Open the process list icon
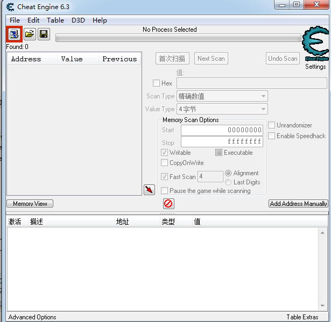331x322 pixels. [14, 34]
